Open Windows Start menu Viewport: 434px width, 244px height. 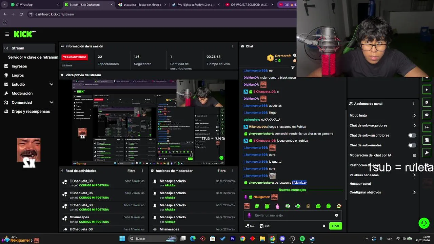pyautogui.click(x=122, y=239)
